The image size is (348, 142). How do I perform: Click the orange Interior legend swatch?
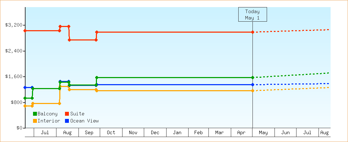pos(35,121)
